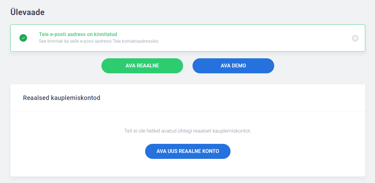The height and width of the screenshot is (183, 375).
Task: Select the Reaalsed kauplemiskontod section heading
Action: 62,98
